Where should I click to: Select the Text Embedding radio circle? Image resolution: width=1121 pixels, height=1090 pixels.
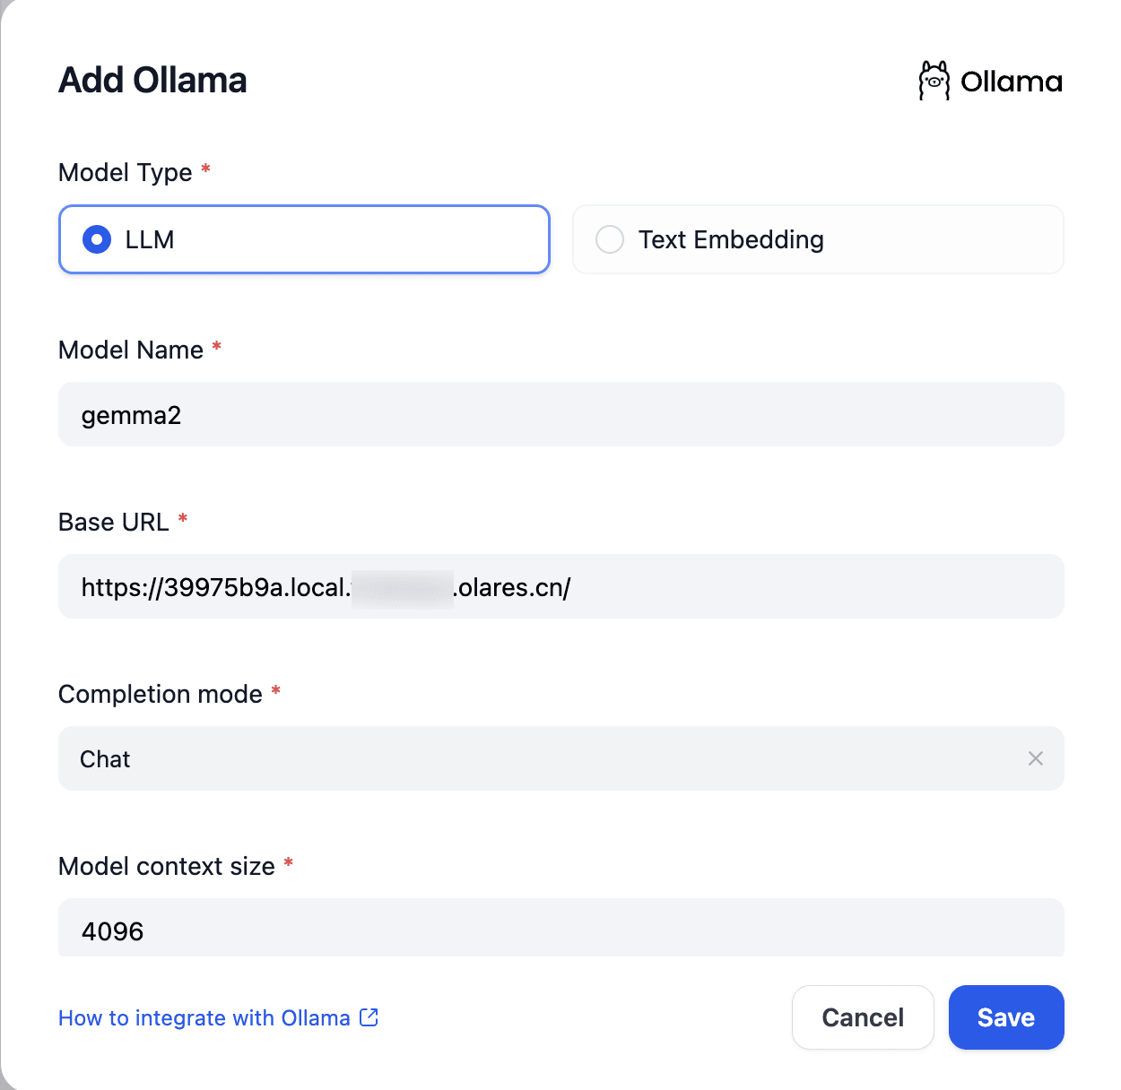point(610,239)
